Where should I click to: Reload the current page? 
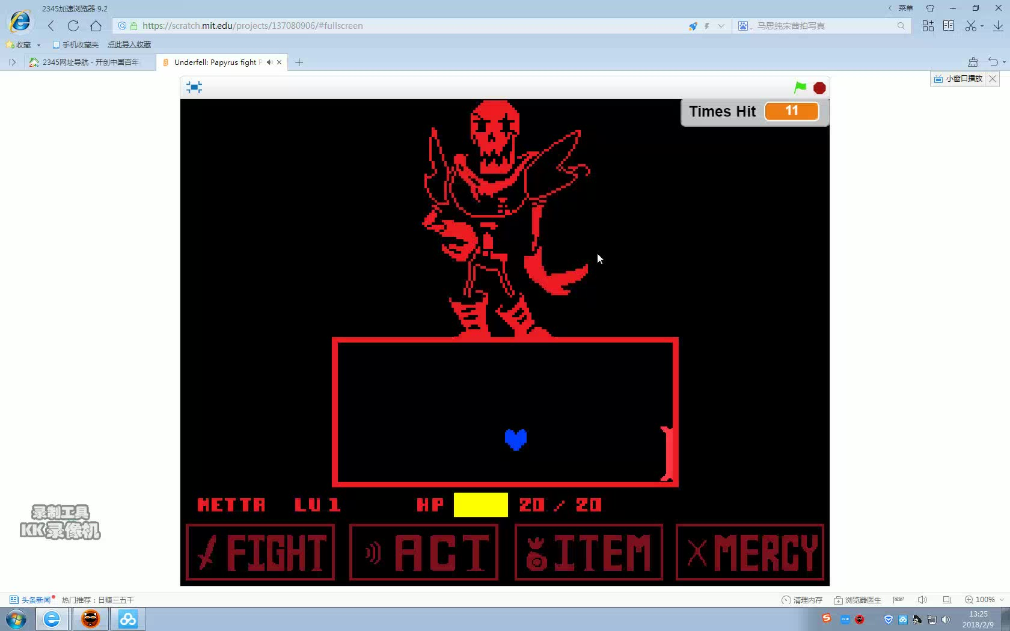[73, 26]
